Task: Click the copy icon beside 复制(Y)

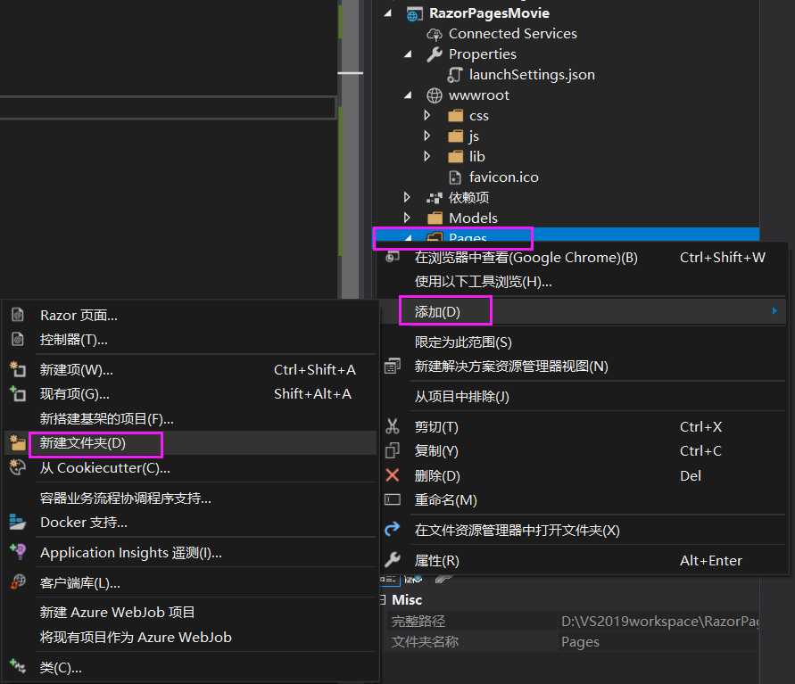Action: tap(393, 450)
